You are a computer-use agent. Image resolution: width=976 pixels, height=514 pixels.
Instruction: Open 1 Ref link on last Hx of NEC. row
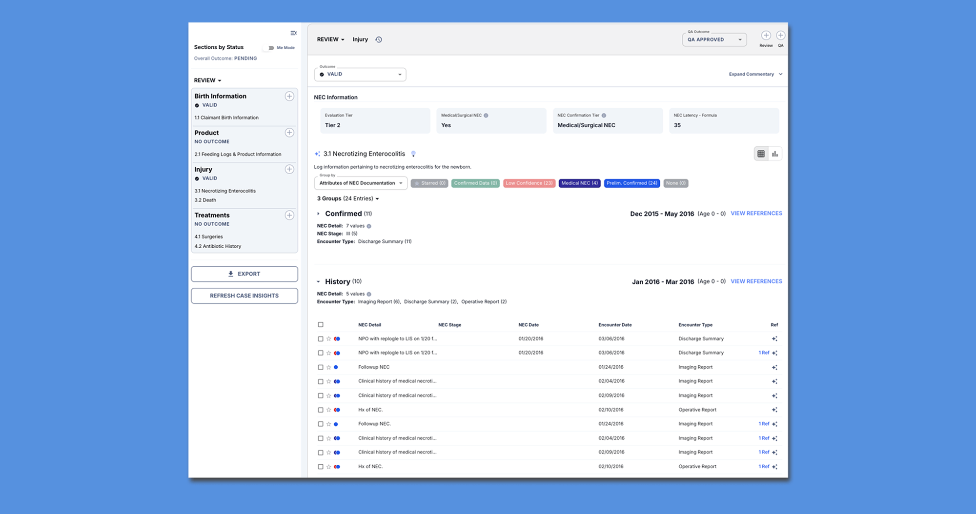(x=764, y=467)
